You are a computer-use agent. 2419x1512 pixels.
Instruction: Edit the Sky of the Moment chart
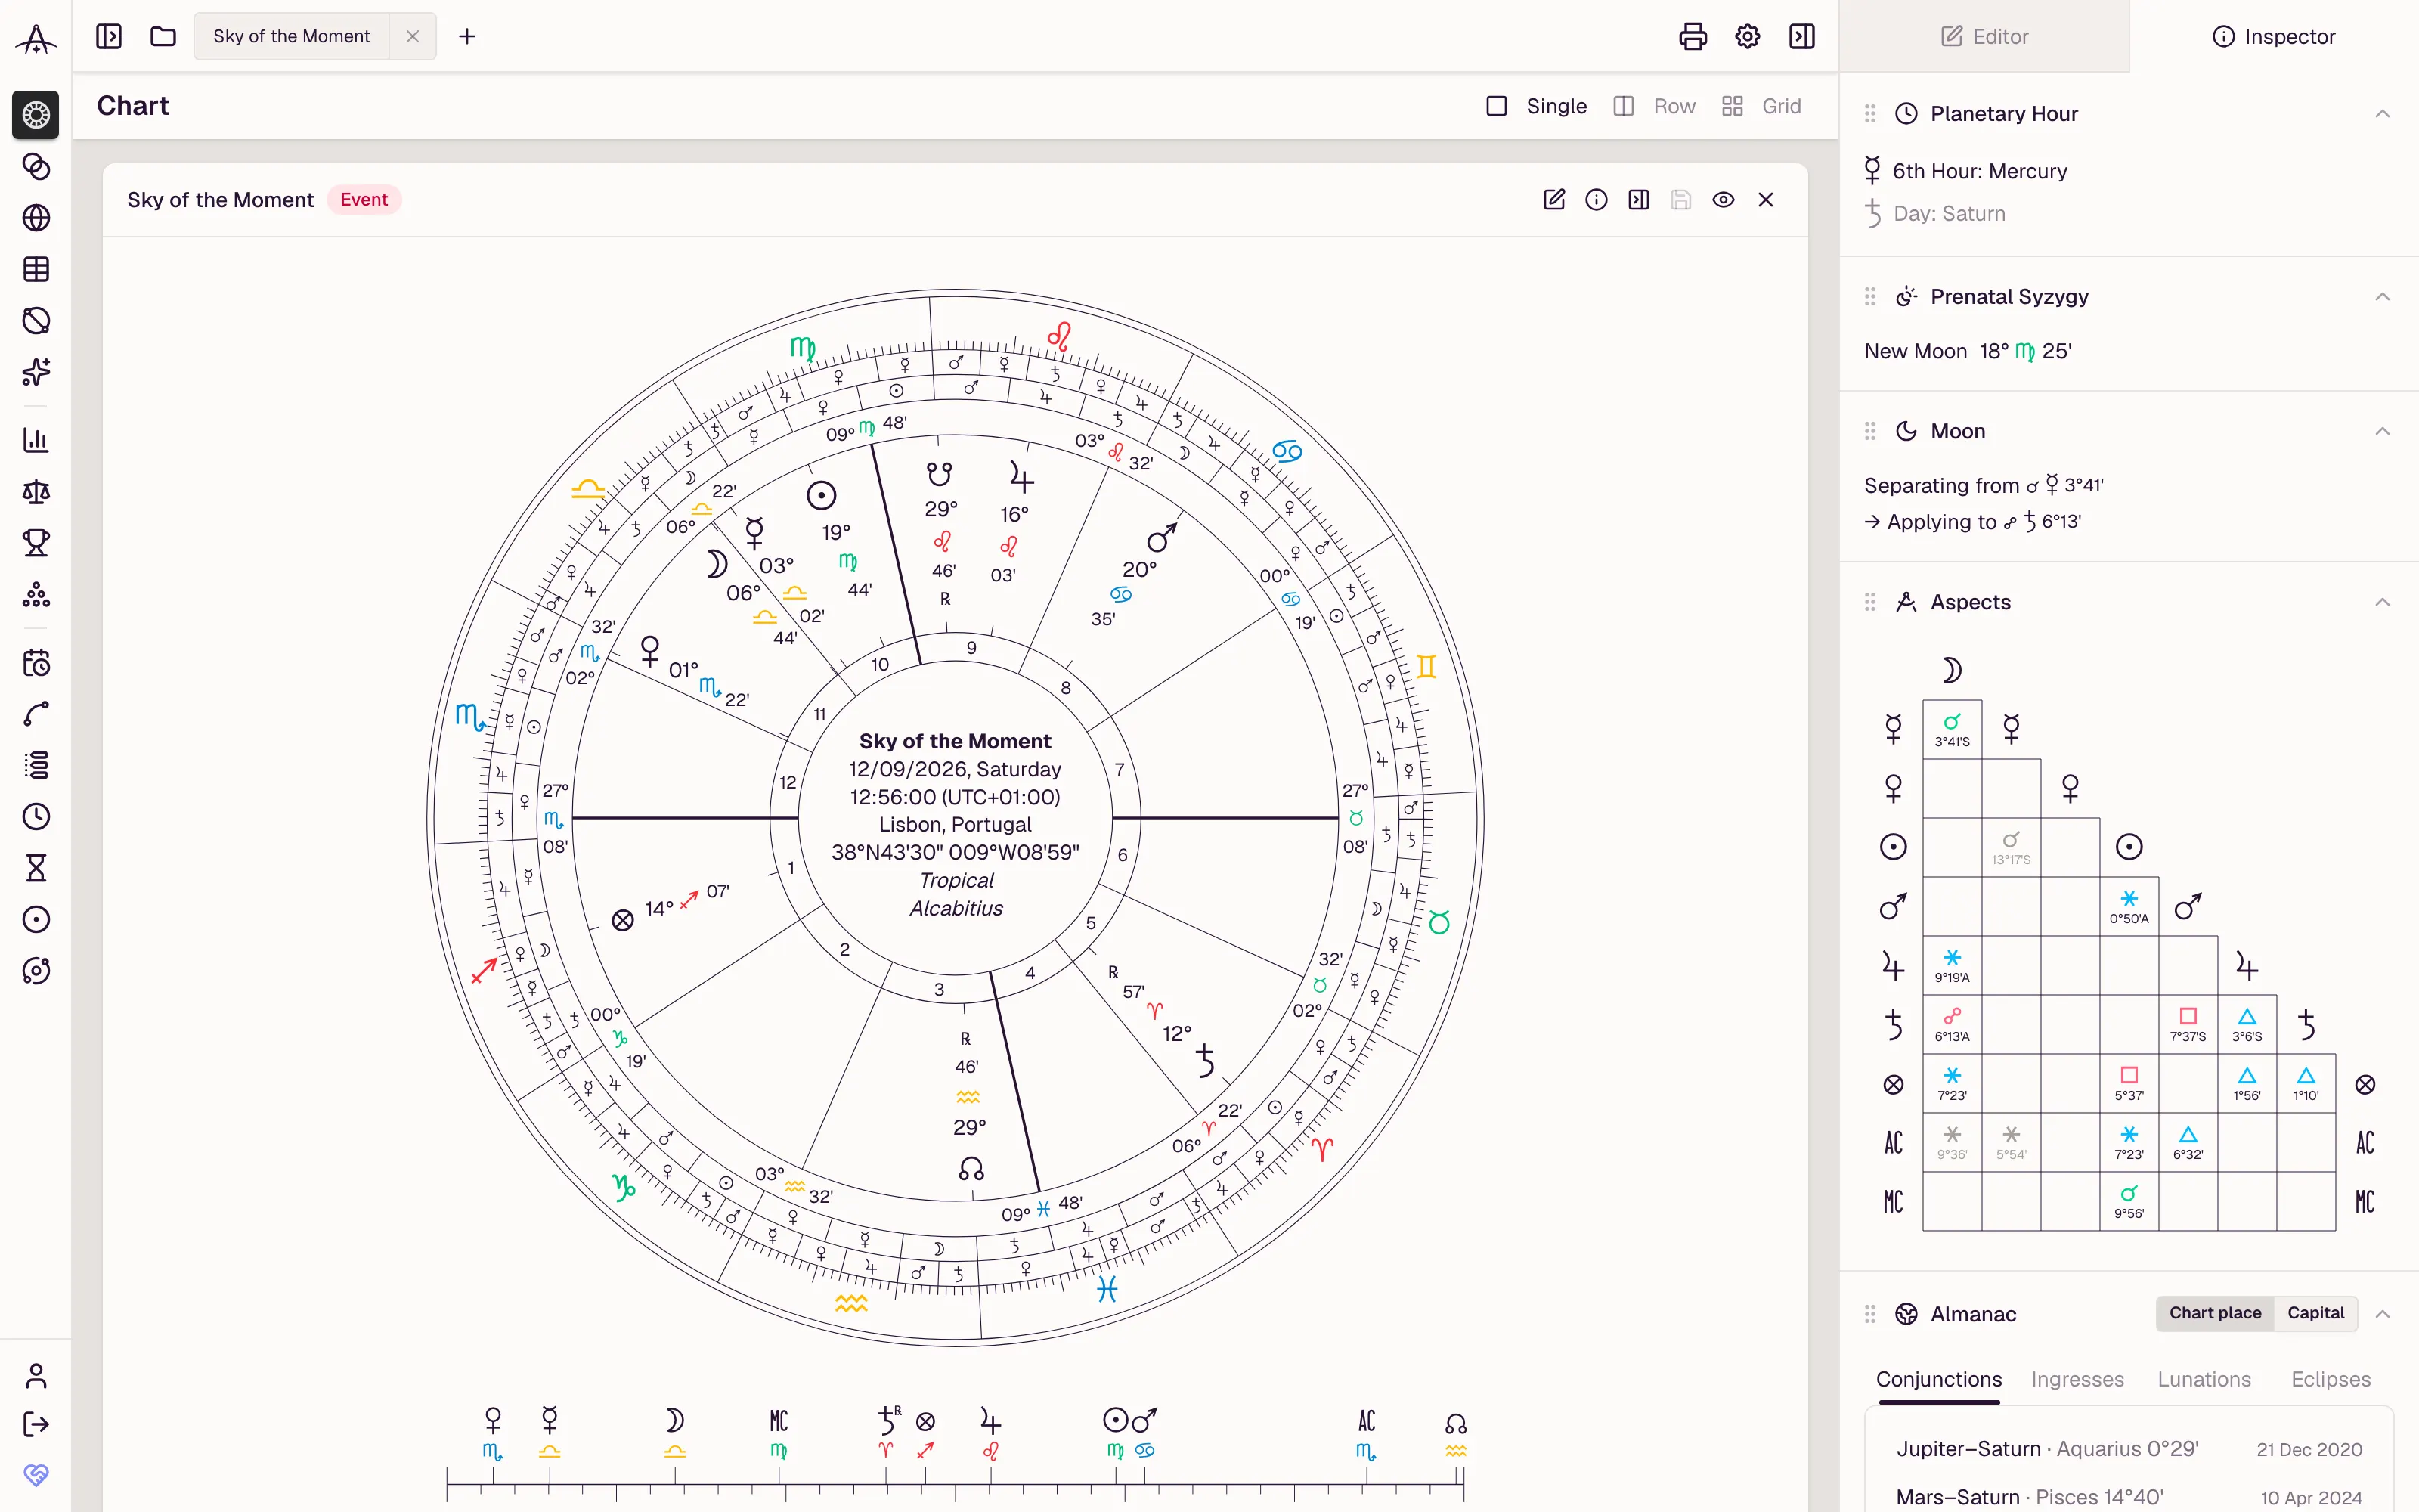coord(1554,200)
